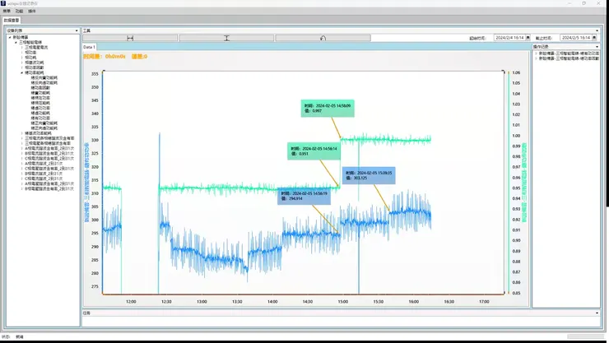The width and height of the screenshot is (609, 343).
Task: Expand the 總有功功率 operation record entry
Action: (x=537, y=53)
